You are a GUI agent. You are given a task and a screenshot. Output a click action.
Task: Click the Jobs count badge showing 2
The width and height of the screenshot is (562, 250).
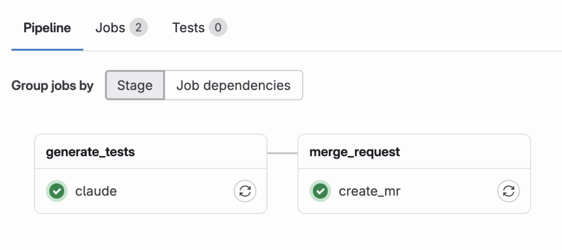click(x=138, y=27)
